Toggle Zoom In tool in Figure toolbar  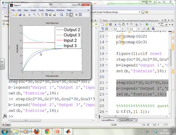[x=35, y=15]
